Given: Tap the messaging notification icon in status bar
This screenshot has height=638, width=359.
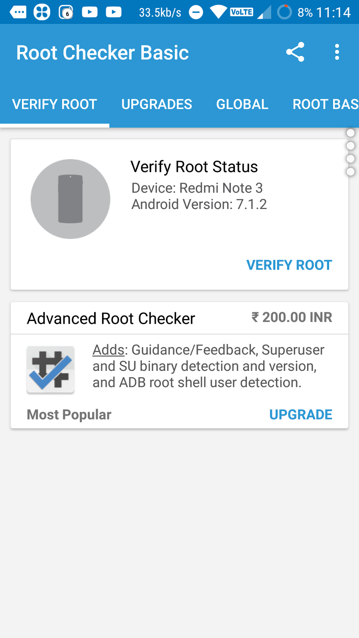Looking at the screenshot, I should tap(18, 12).
